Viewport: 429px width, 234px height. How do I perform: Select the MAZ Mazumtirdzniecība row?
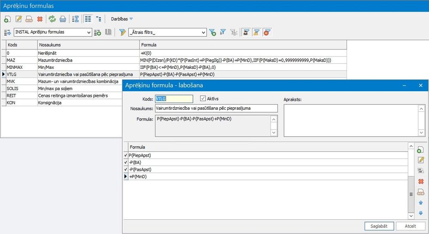click(174, 60)
